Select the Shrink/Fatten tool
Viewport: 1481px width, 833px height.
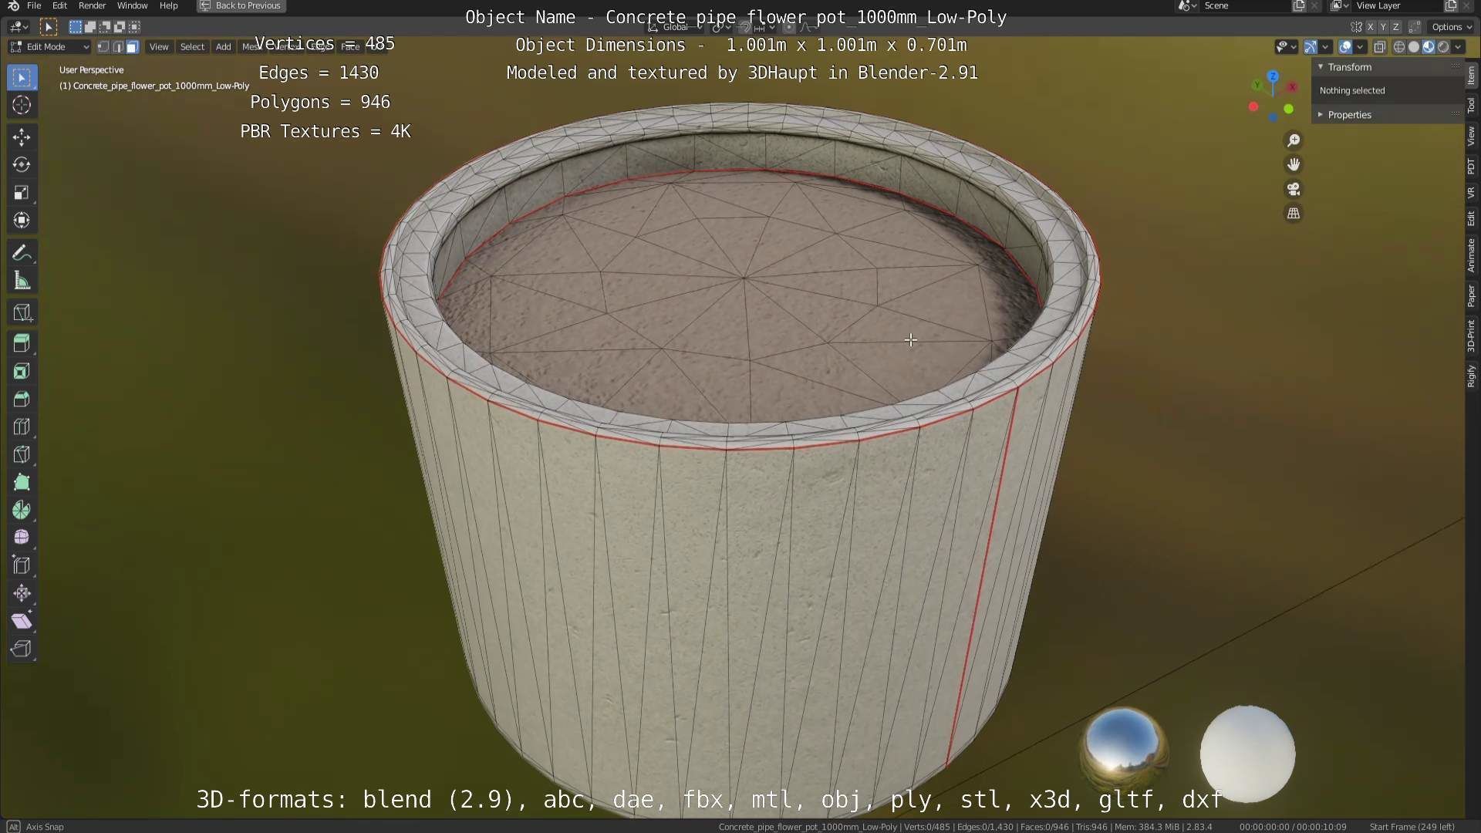(22, 593)
